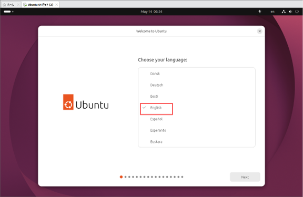
Task: Select Español language
Action: [x=197, y=119]
